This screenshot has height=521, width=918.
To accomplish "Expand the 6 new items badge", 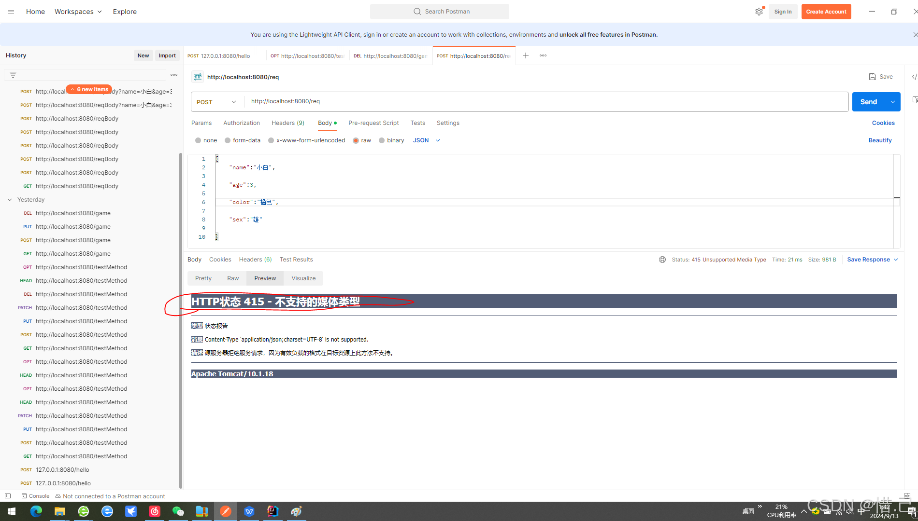I will click(x=89, y=89).
